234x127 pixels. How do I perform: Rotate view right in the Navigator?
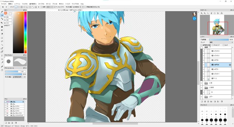[218, 13]
